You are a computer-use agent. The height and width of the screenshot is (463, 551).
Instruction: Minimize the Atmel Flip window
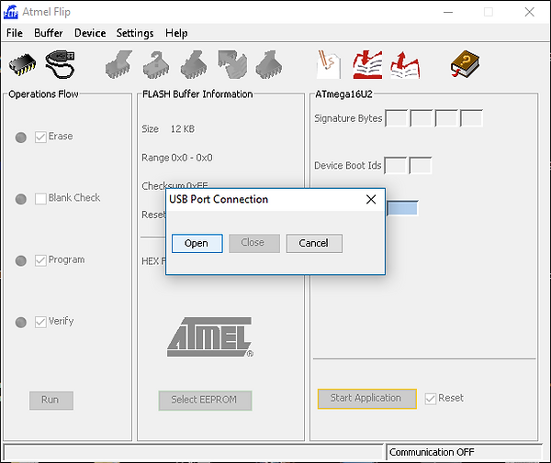(448, 12)
